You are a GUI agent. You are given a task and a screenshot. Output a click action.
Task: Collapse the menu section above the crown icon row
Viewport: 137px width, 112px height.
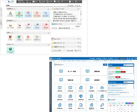pos(48,21)
